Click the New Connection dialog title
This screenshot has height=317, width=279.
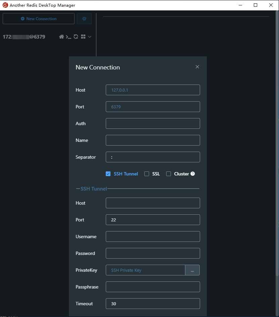(x=98, y=67)
